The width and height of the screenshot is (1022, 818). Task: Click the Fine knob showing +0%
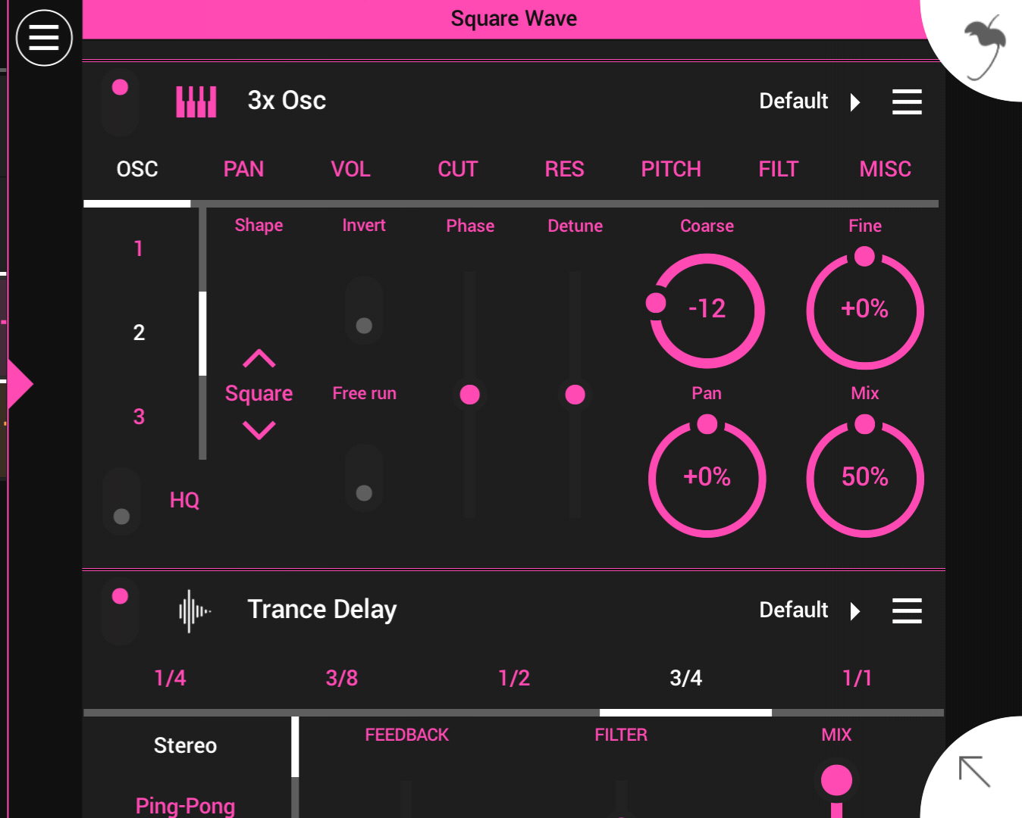(x=865, y=311)
